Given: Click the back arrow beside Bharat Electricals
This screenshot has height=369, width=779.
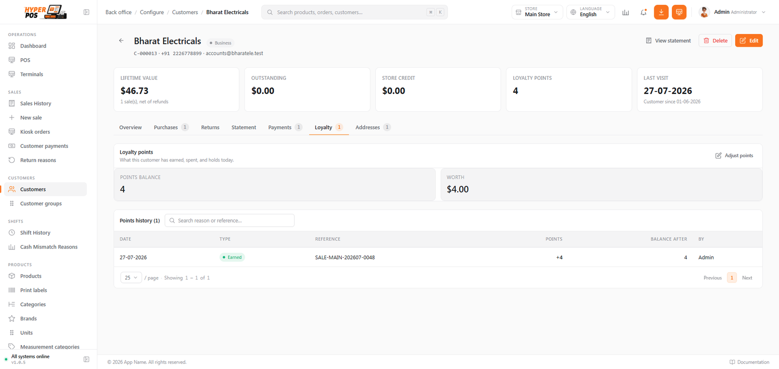Looking at the screenshot, I should click(121, 41).
